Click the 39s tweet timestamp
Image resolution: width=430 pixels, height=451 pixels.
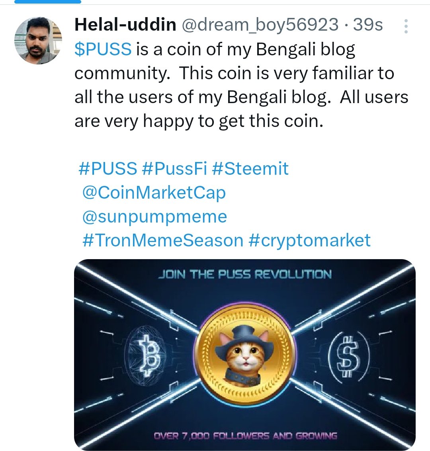pos(368,25)
